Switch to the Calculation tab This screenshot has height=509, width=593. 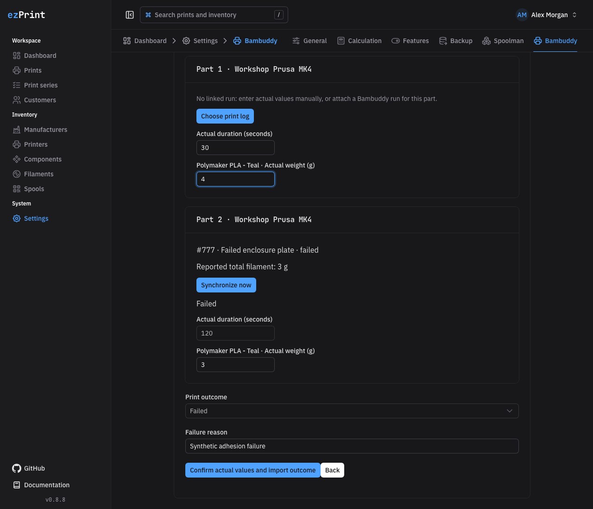tap(360, 41)
